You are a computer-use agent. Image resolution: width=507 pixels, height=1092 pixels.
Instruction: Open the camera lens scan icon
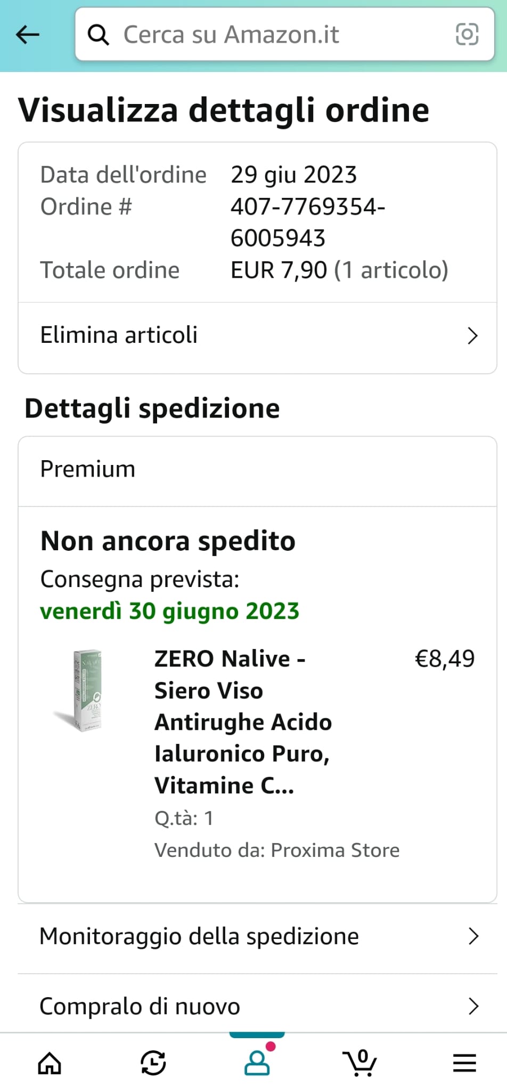click(467, 35)
